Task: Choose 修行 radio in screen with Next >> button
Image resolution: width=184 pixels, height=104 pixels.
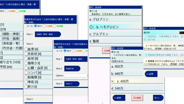Action: point(65,51)
